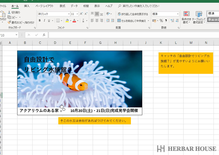Click the Increase Font Size icon
219x155 pixels.
(x=81, y=14)
